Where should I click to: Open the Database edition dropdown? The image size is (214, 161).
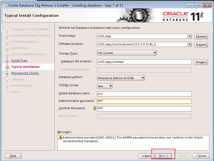click(121, 78)
